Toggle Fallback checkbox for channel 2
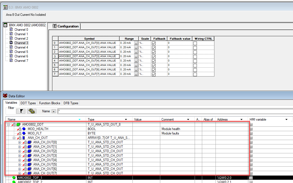This screenshot has height=183, width=293. pos(154,52)
